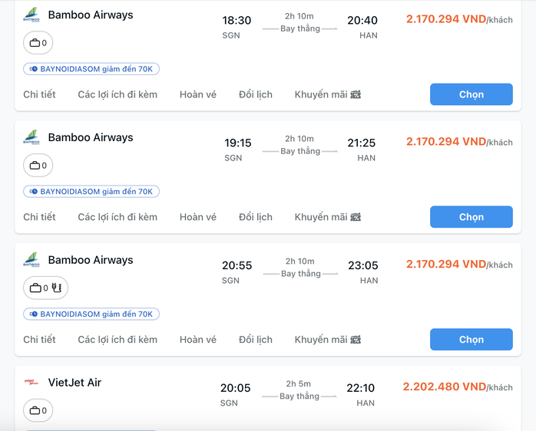Click the Bamboo Airways logo on the 20:55 flight
536x431 pixels.
pos(31,260)
